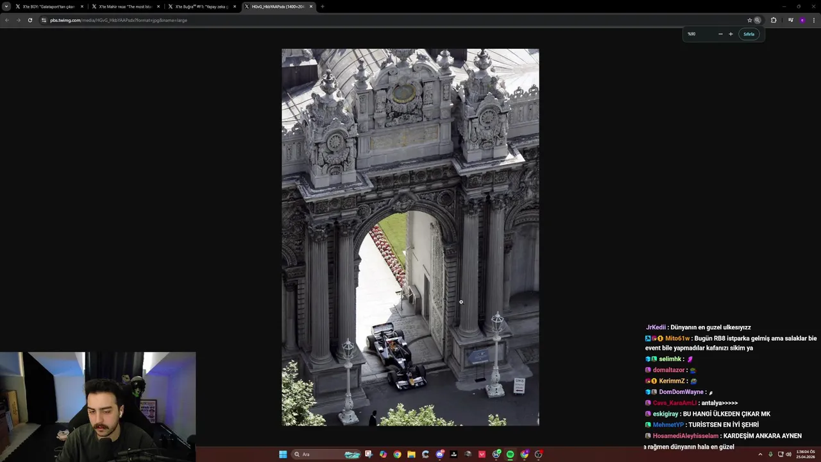Go forward with the browser forward arrow
Image resolution: width=821 pixels, height=462 pixels.
18,20
